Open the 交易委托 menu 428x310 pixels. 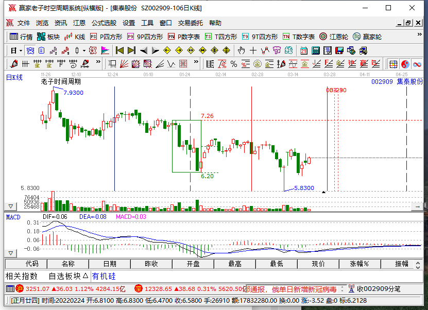191,23
